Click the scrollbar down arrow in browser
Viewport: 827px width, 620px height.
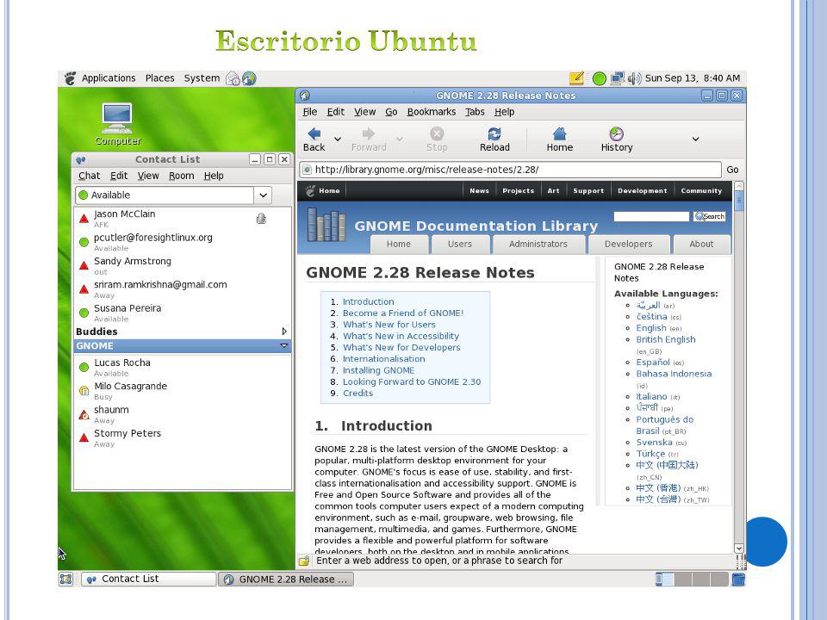pos(739,549)
